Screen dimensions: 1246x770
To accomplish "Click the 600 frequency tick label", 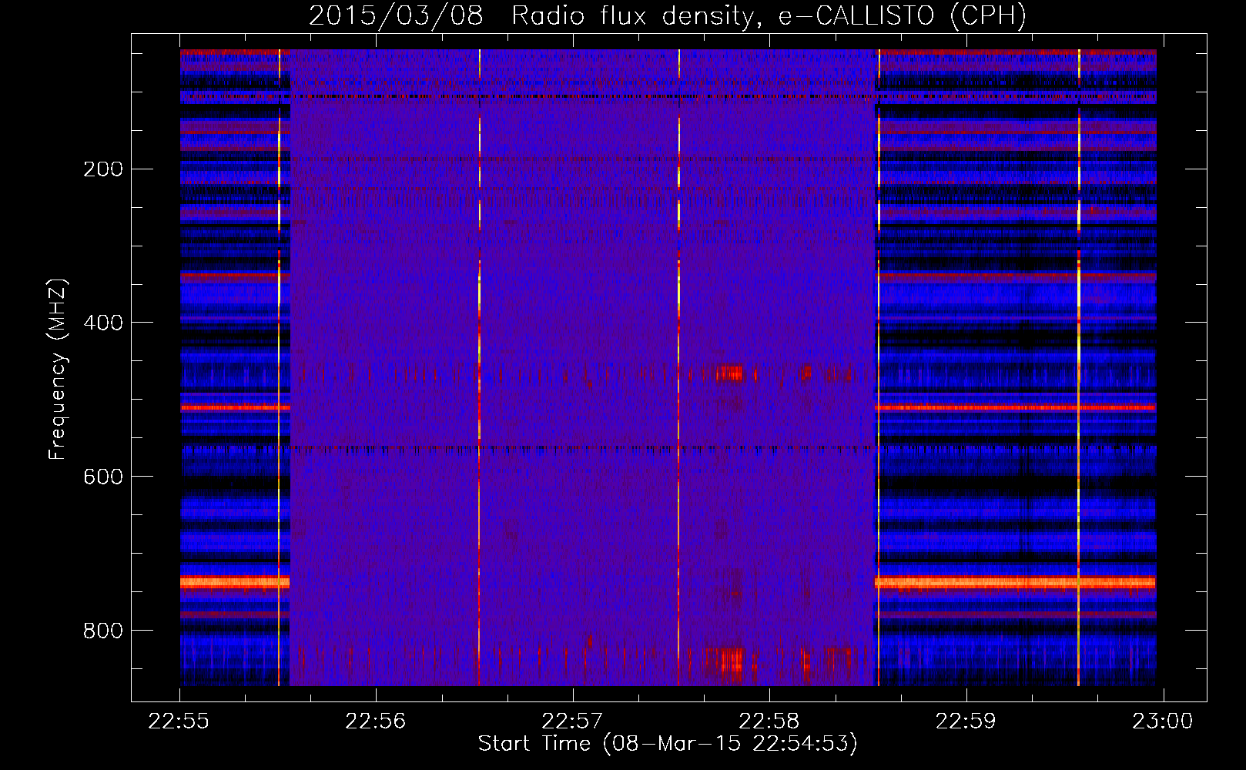I will (103, 477).
